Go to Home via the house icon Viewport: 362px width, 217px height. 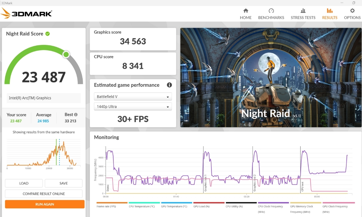click(246, 11)
